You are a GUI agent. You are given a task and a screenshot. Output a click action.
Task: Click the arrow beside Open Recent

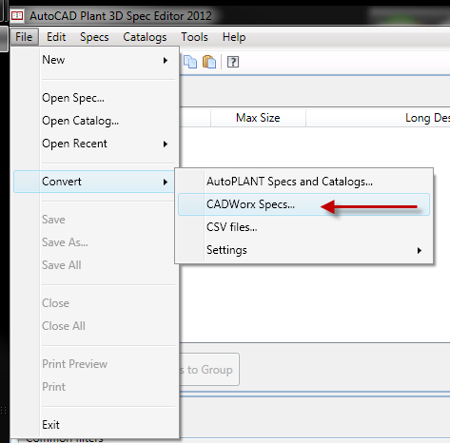coord(166,144)
